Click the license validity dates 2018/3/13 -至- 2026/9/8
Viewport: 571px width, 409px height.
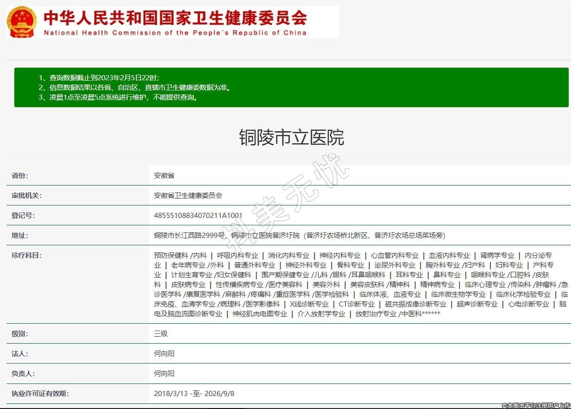(x=194, y=393)
